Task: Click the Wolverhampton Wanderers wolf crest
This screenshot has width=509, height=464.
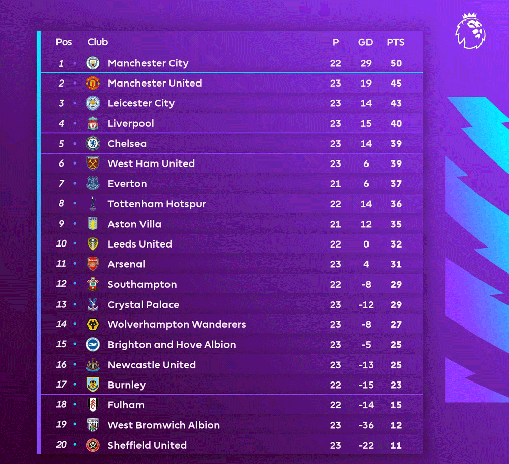Action: [x=93, y=324]
